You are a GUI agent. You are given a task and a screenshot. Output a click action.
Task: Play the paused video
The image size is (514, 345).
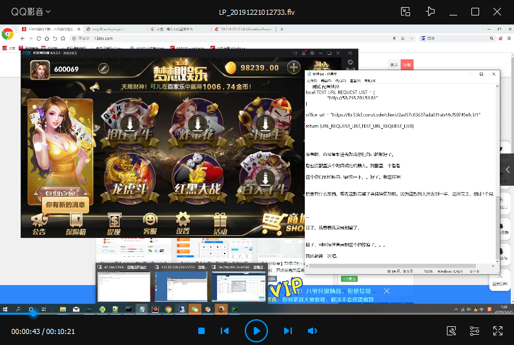click(x=256, y=331)
